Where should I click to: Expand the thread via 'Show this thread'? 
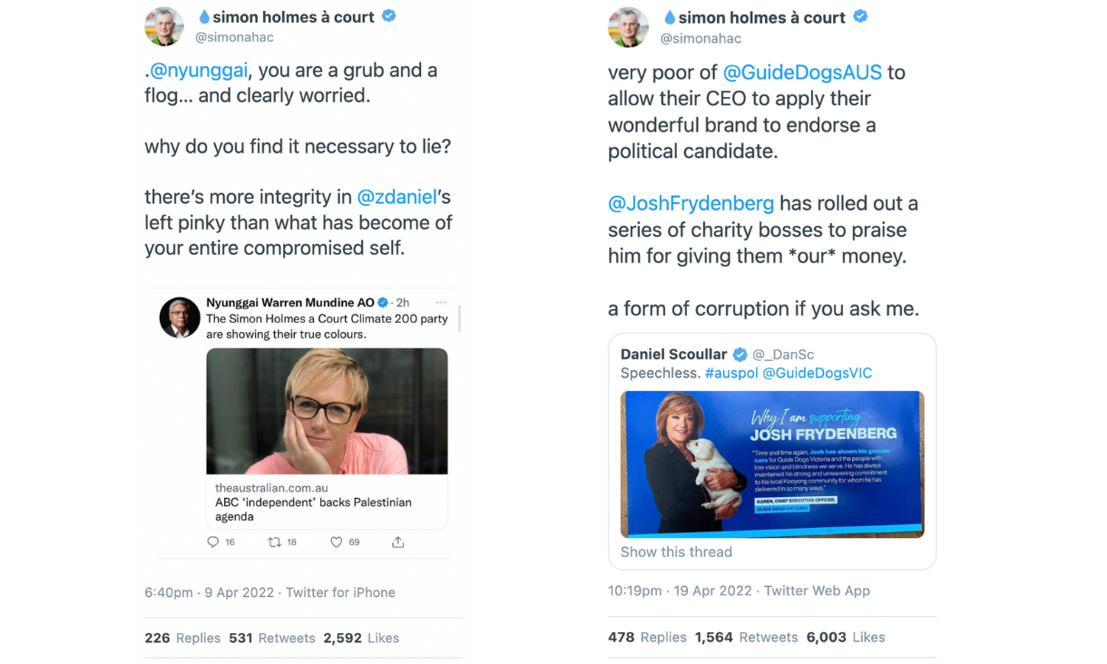tap(675, 552)
